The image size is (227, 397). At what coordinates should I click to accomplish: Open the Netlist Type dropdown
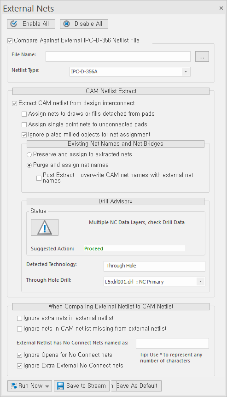[186, 71]
